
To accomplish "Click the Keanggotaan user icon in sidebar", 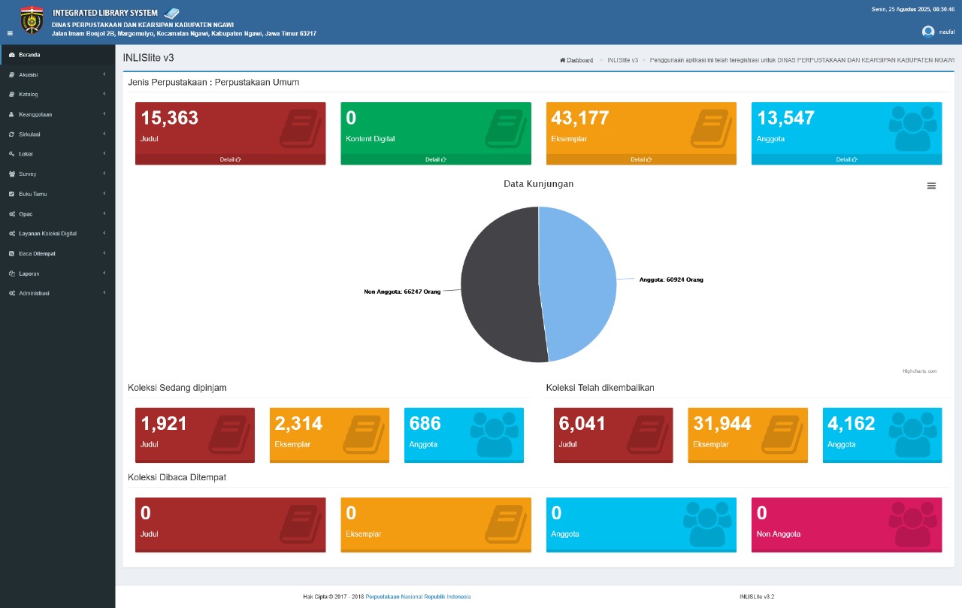I will pos(11,114).
